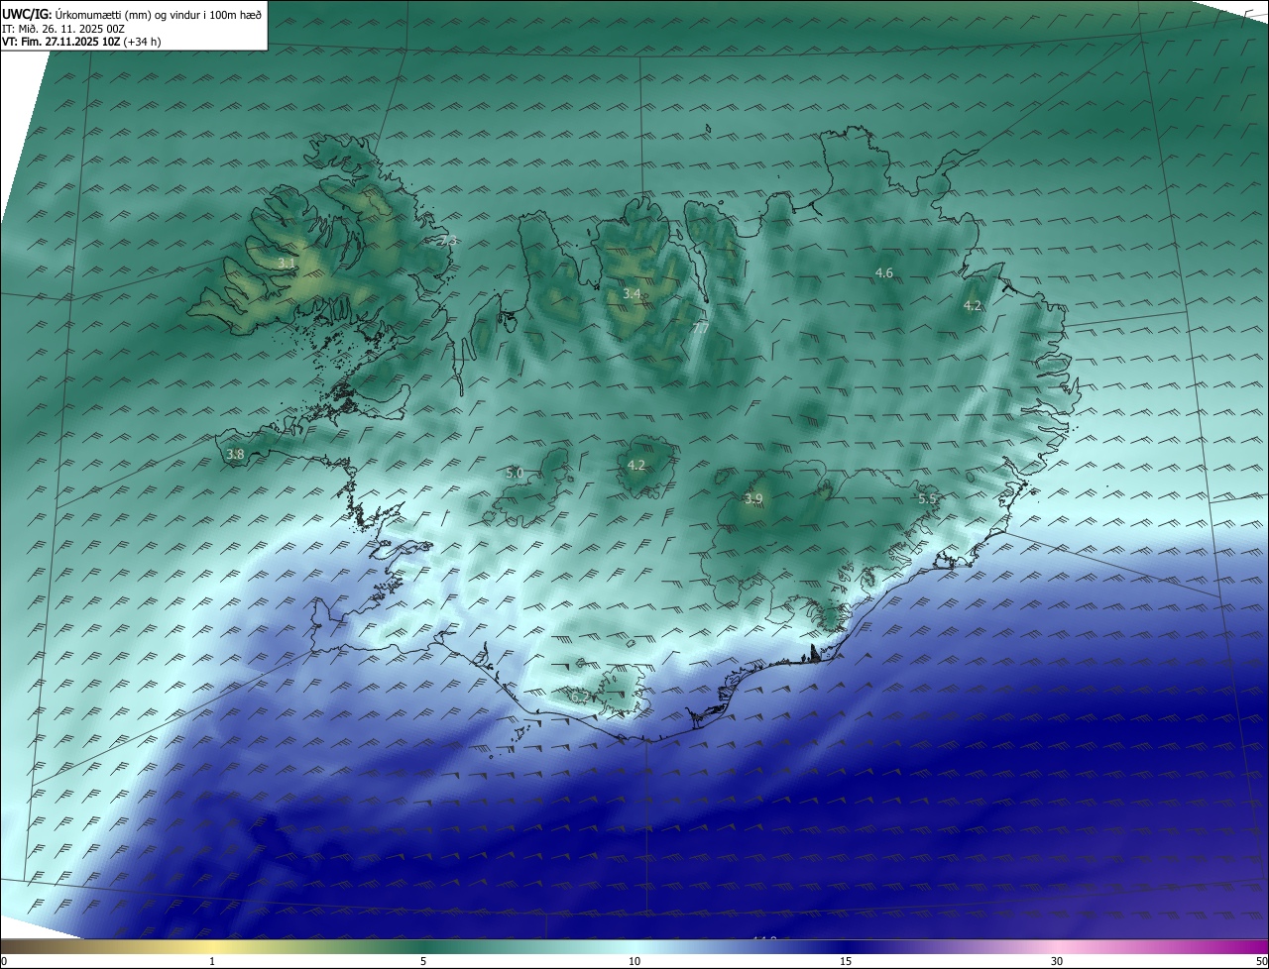This screenshot has width=1269, height=969.
Task: Click the 3.9 value label
Action: pos(753,499)
